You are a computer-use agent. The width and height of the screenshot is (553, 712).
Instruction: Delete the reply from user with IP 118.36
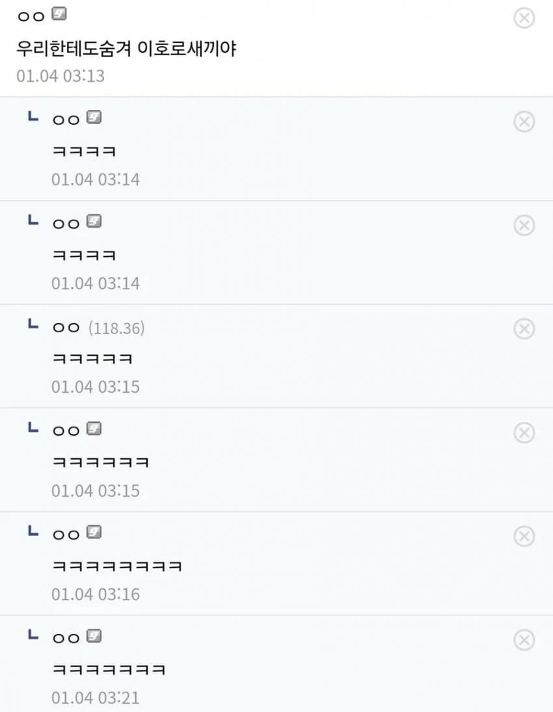click(524, 329)
